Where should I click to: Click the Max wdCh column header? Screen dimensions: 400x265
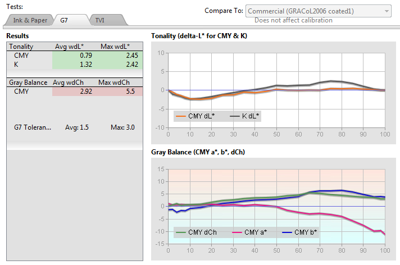pyautogui.click(x=114, y=83)
